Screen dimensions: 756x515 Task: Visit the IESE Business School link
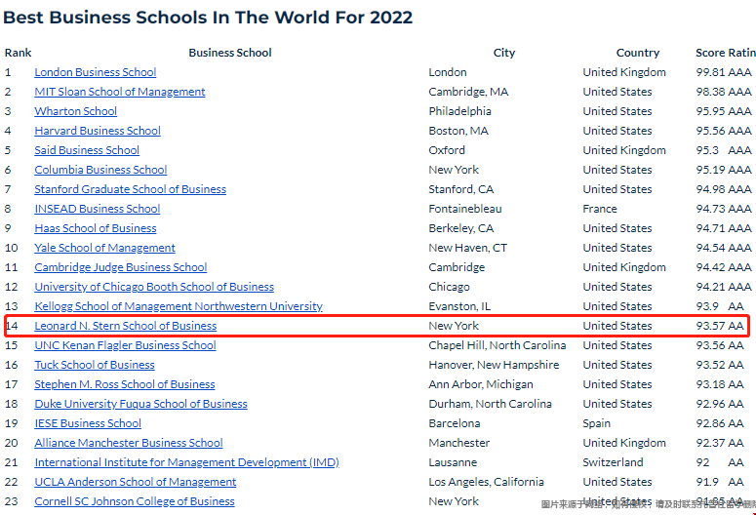(x=88, y=423)
